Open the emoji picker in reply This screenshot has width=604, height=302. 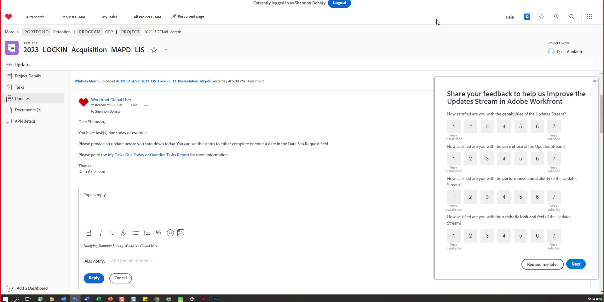170,233
